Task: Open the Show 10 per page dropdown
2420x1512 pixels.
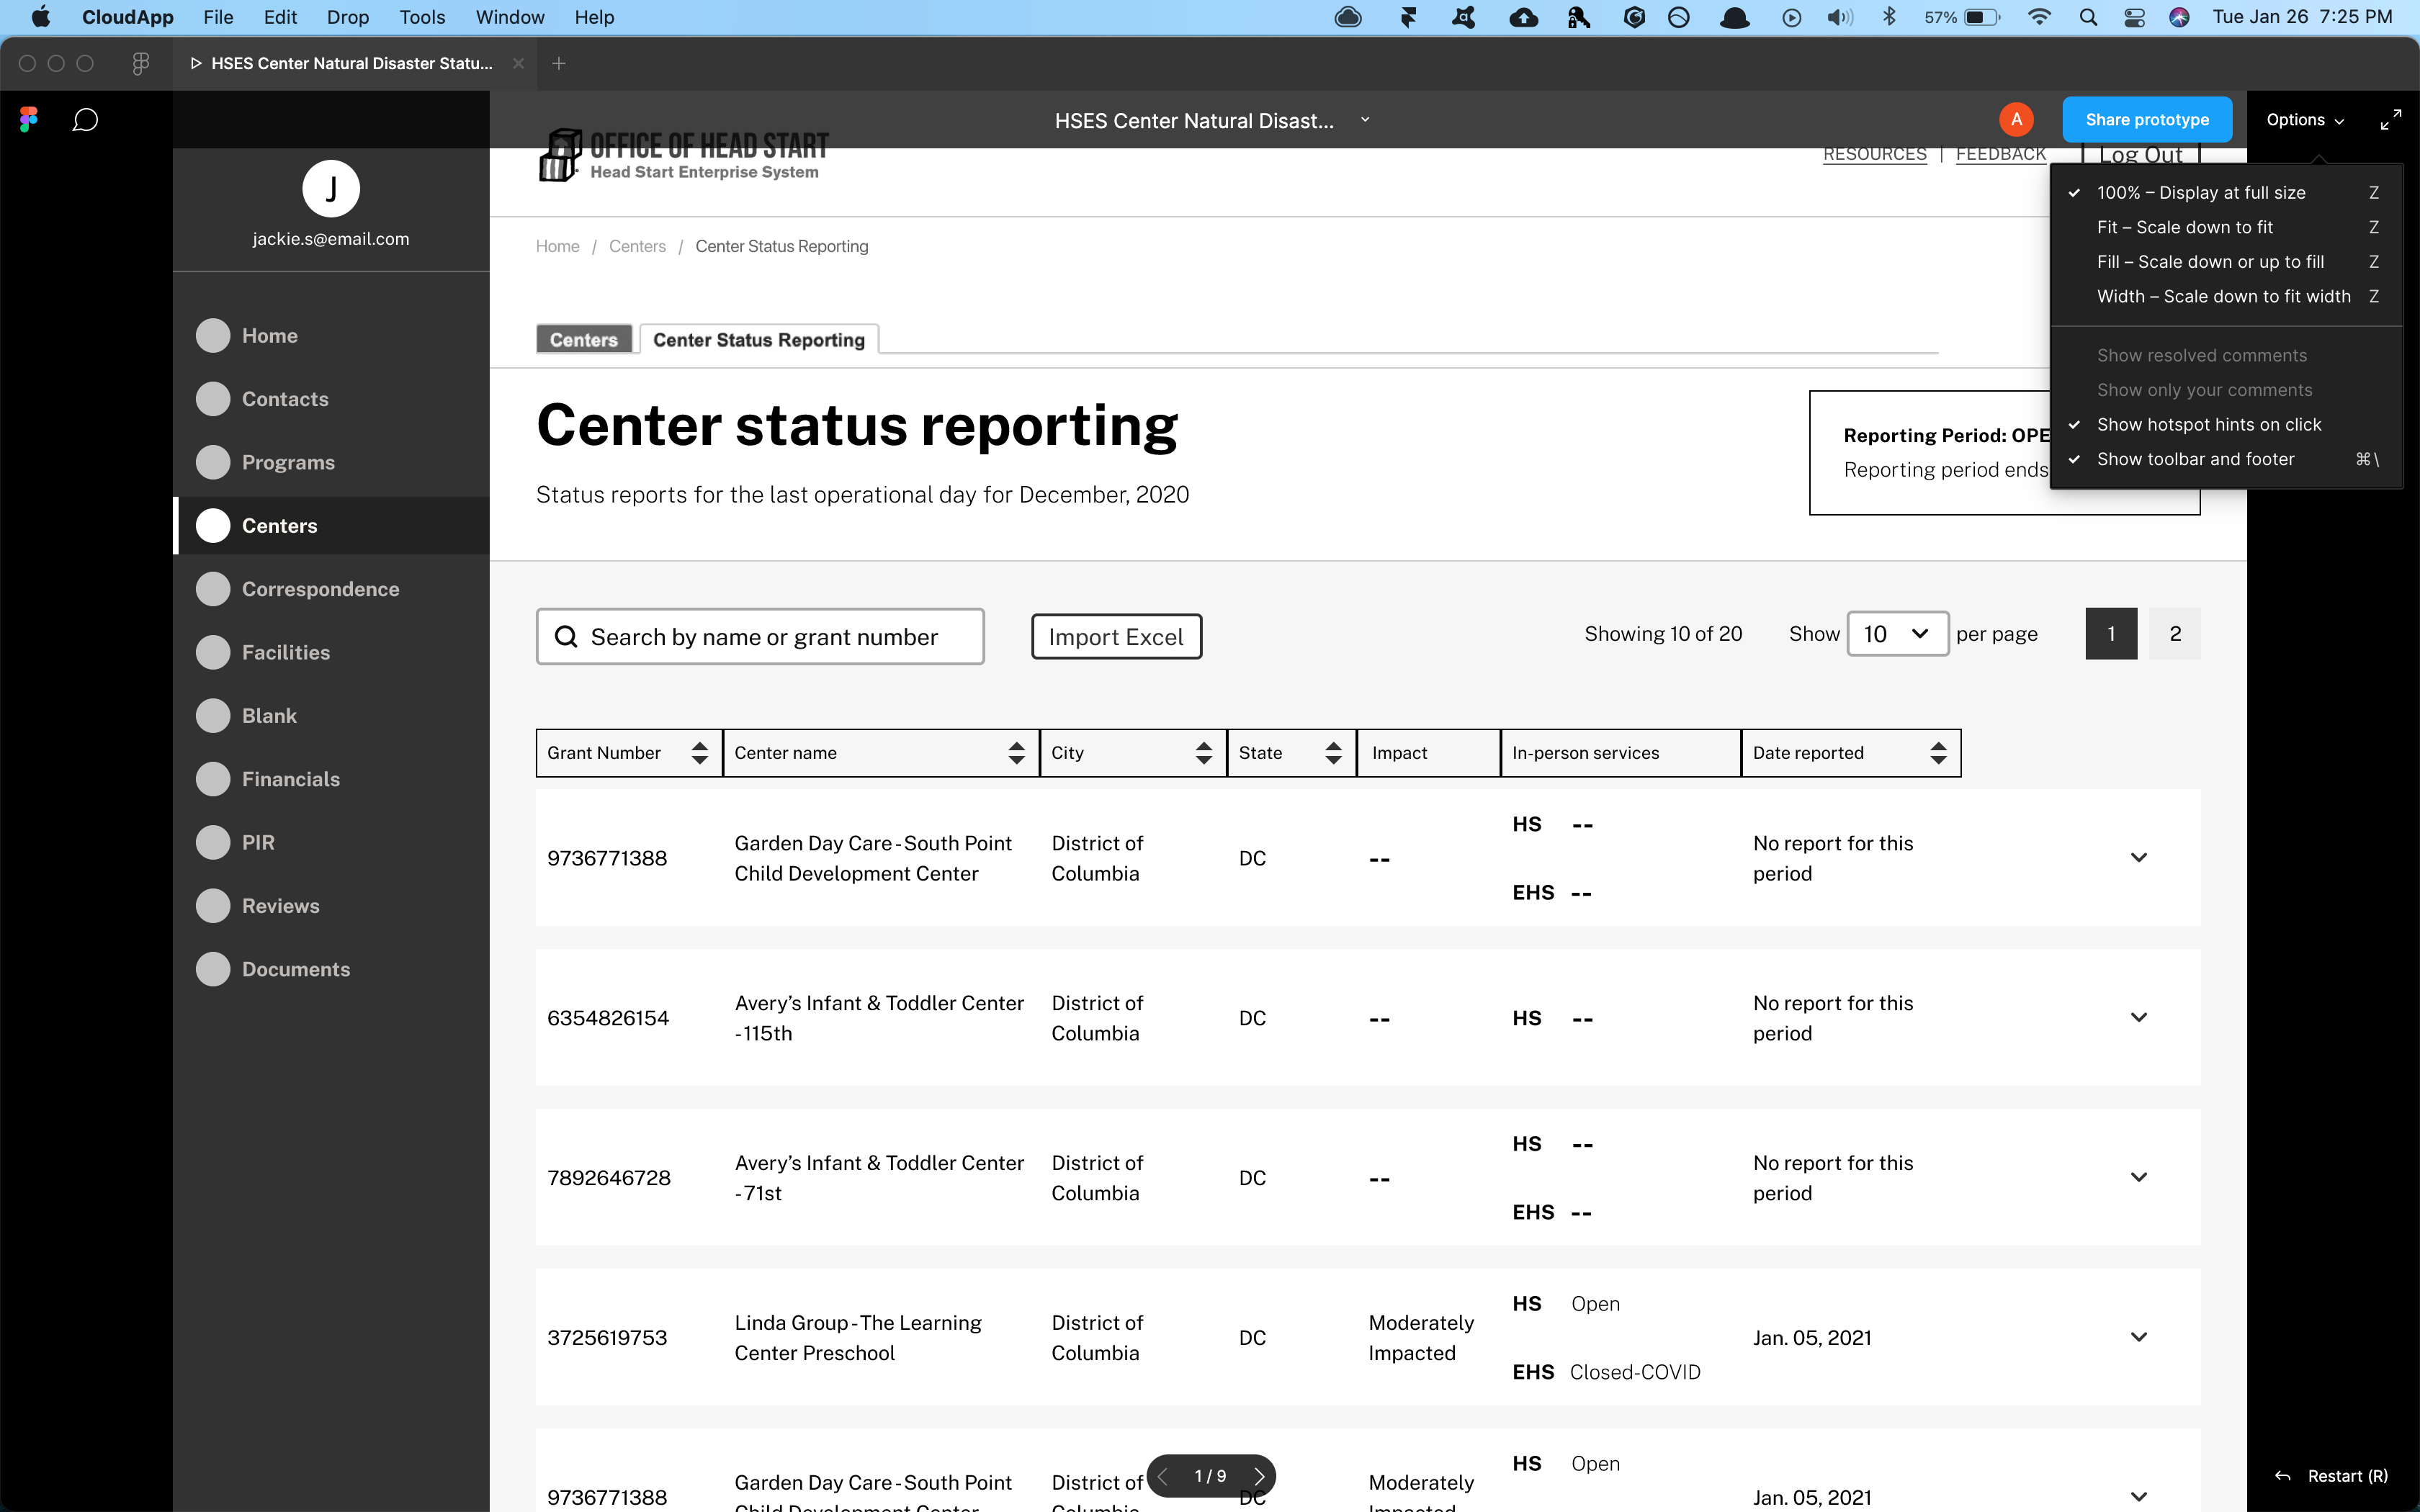Action: click(x=1897, y=634)
